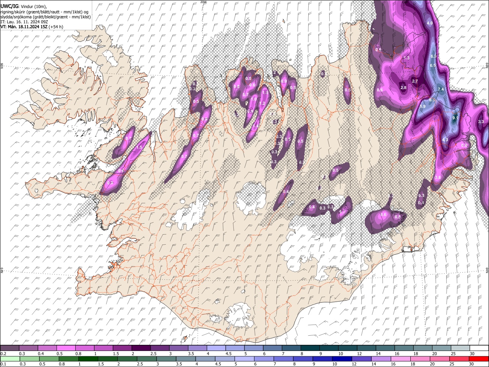Click the '0.1' label in the lower legend
Screen dimensions: 489x367
[x=3, y=364]
